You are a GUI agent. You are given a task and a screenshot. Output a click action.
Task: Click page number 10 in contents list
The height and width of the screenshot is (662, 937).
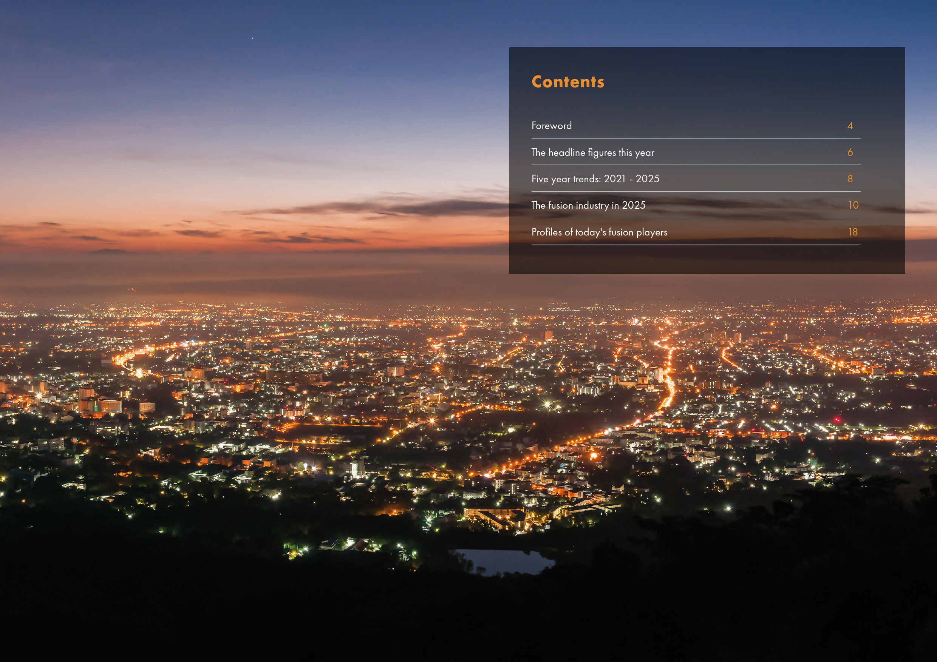853,205
